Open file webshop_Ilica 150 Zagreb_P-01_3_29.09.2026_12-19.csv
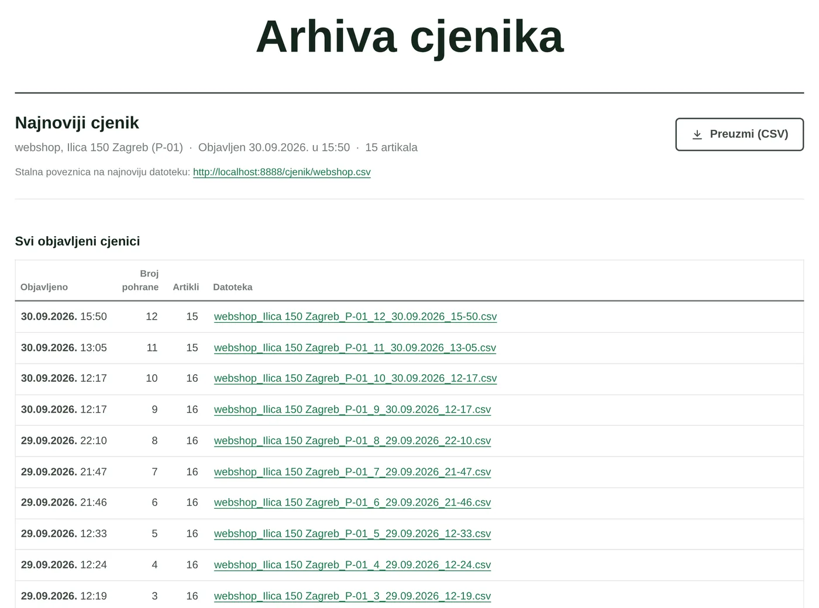Viewport: 819px width, 608px height. (353, 596)
